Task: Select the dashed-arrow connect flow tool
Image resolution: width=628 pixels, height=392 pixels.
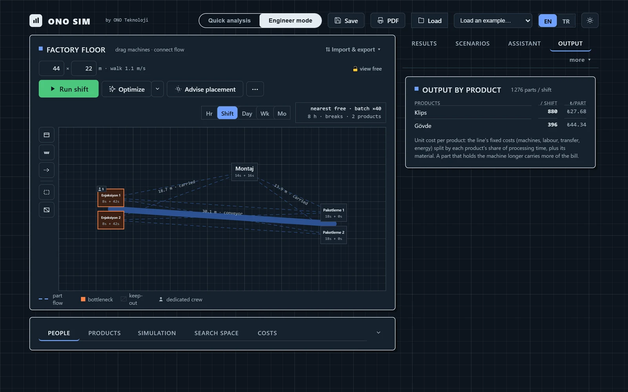Action: point(47,170)
